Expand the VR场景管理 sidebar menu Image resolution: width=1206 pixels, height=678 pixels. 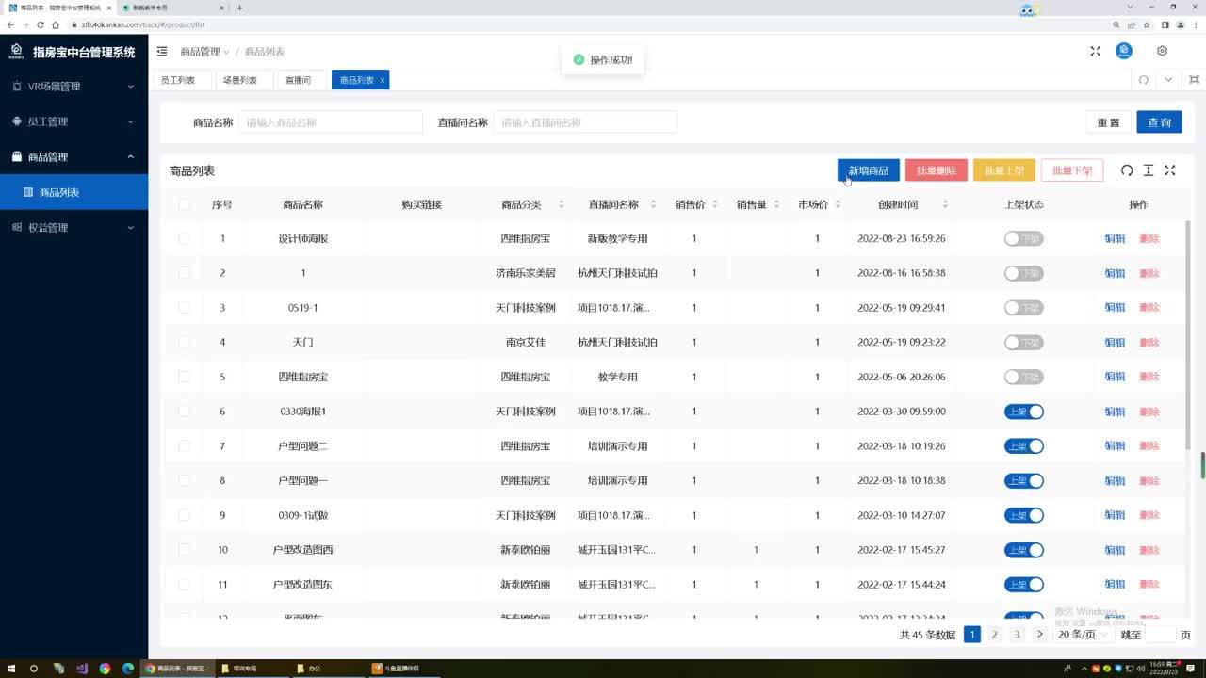(73, 87)
